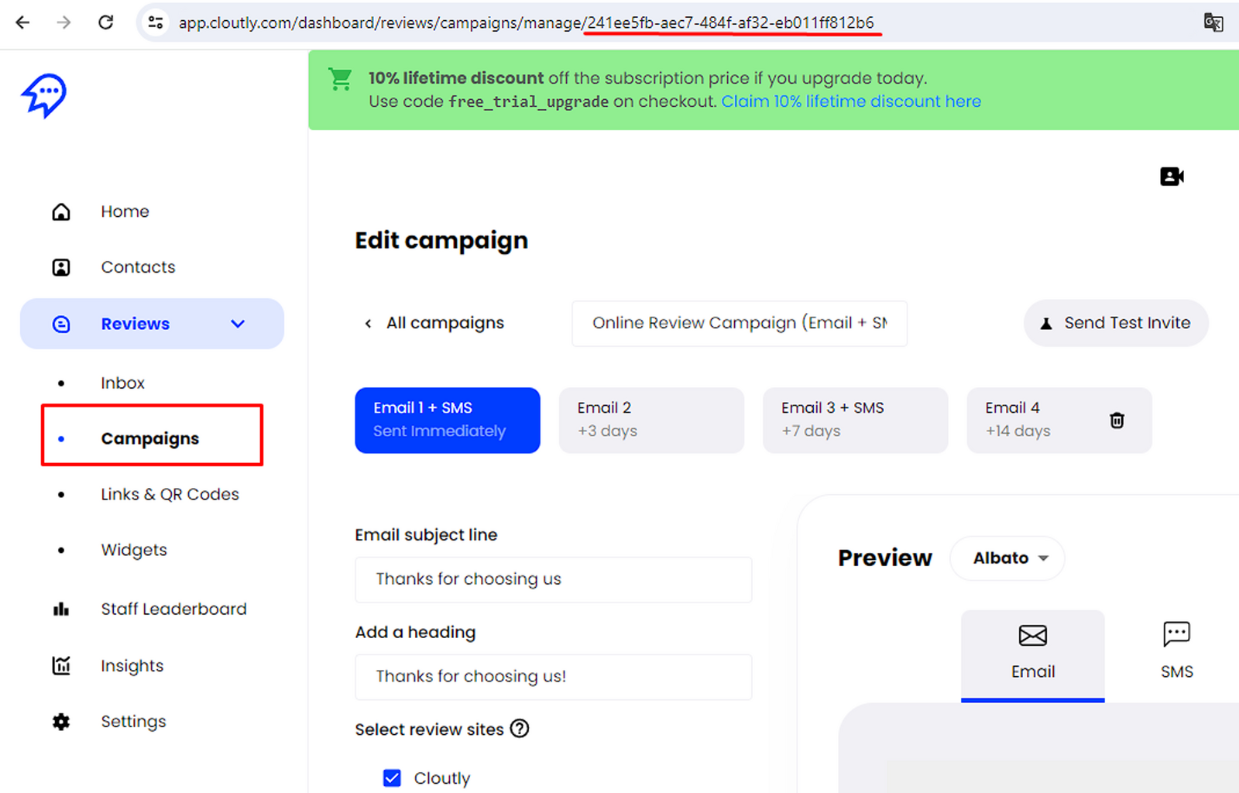Open the Albato preview dropdown

[1007, 558]
